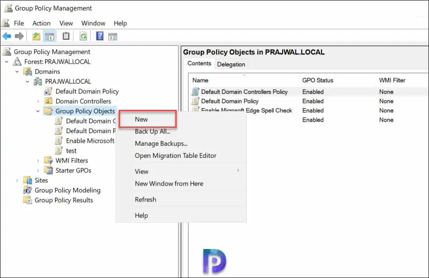Expand the Starter GPOs node
The height and width of the screenshot is (278, 429).
pyautogui.click(x=38, y=170)
